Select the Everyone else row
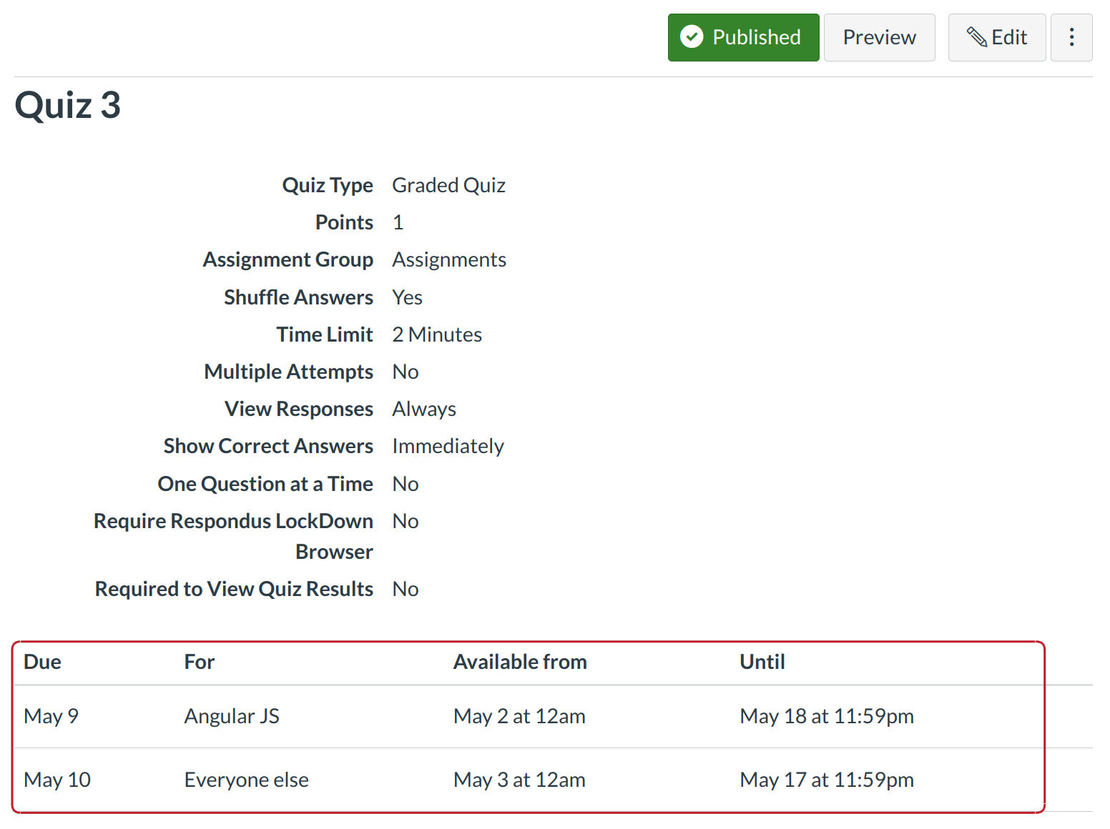Image resolution: width=1110 pixels, height=829 pixels. (246, 780)
